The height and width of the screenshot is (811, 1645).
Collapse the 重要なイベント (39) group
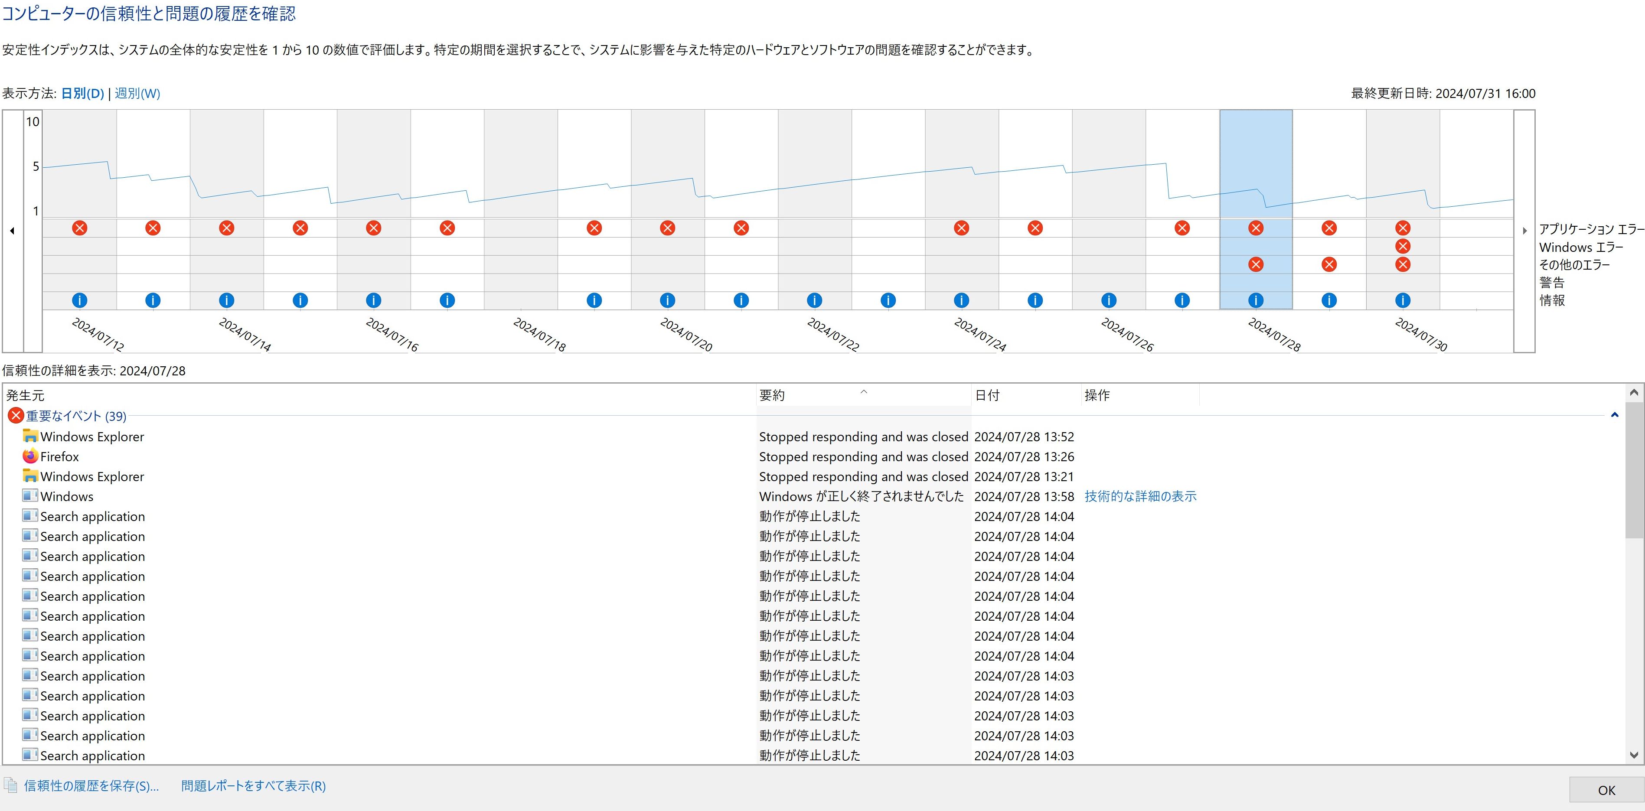pos(76,417)
